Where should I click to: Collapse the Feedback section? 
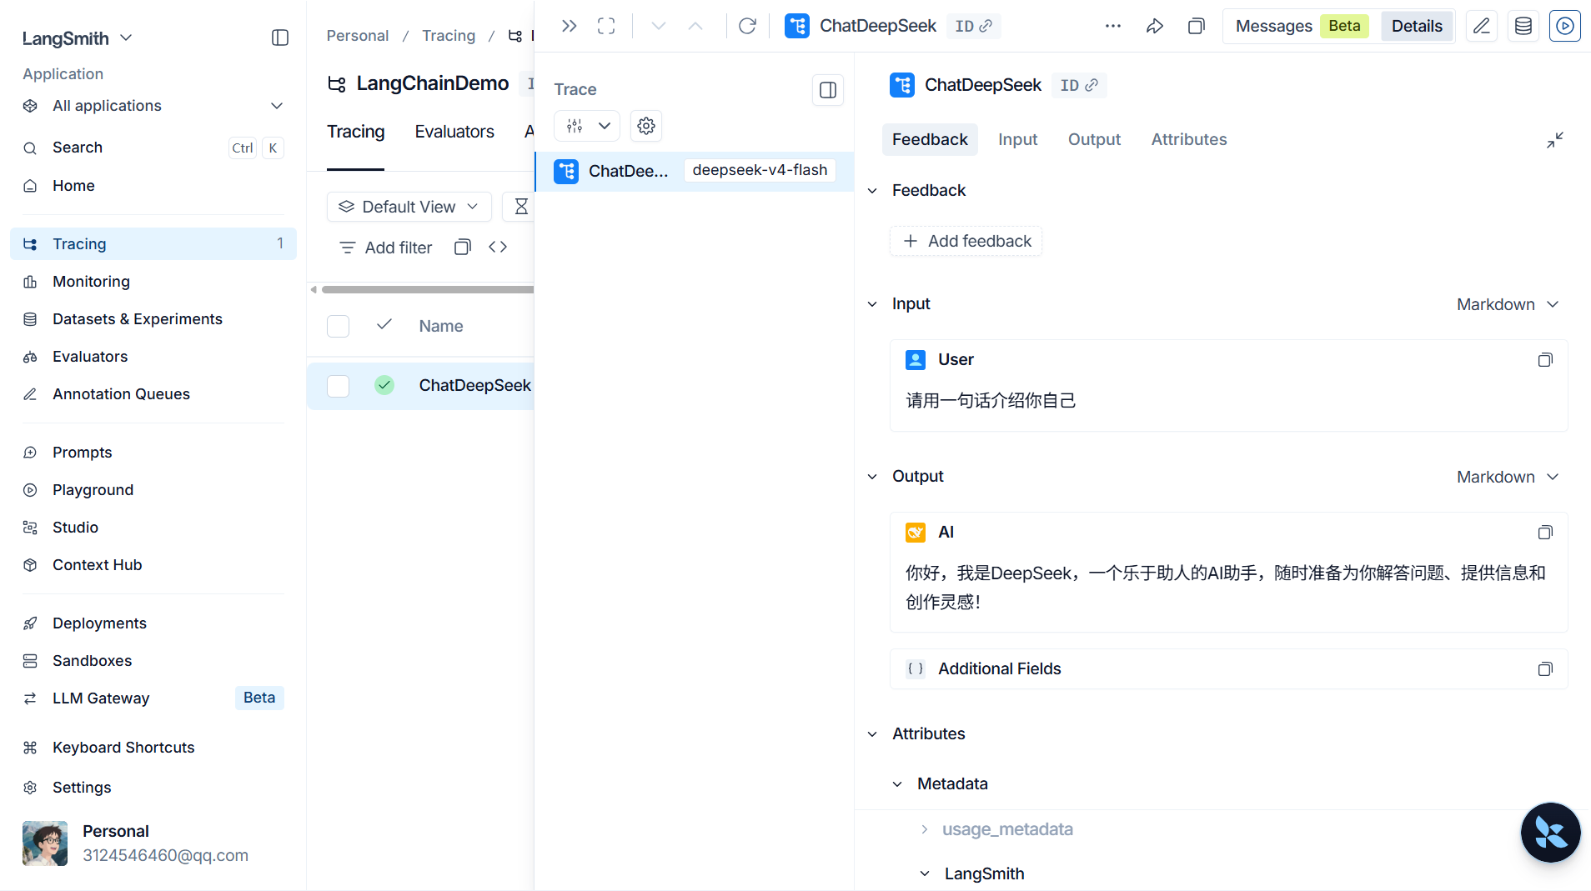[x=872, y=191]
